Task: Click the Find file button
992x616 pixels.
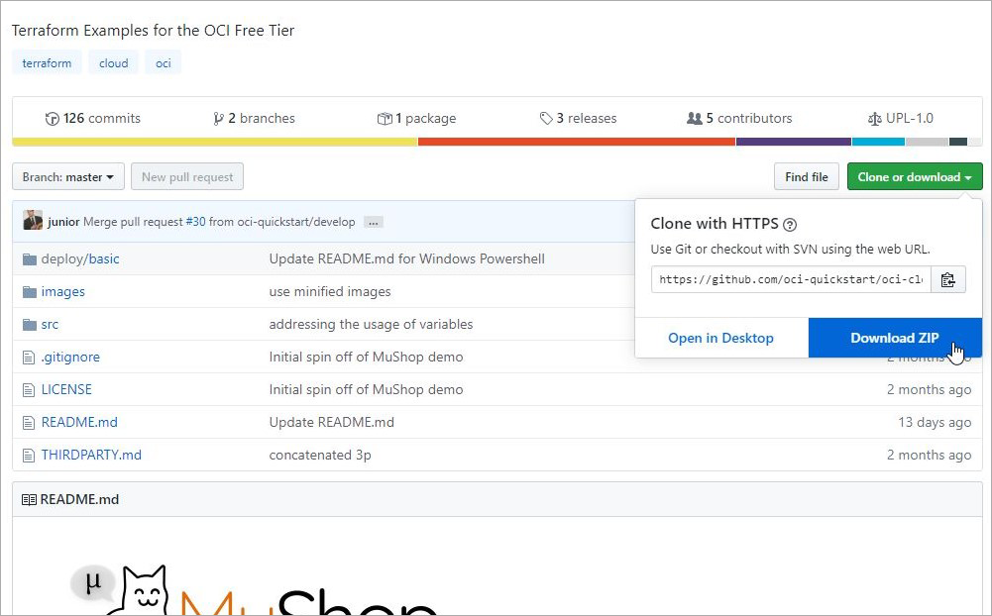Action: tap(807, 176)
